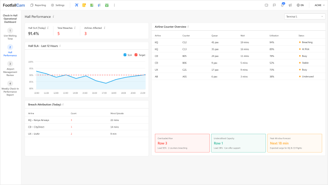
Task: Open the yellow note icon in toolbar
Action: (x=84, y=5)
